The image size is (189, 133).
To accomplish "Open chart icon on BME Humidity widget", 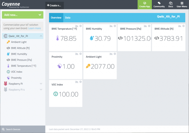I will tap(111, 26).
